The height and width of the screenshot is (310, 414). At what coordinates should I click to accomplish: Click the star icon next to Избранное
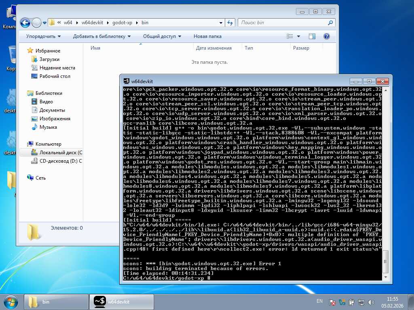(x=30, y=50)
